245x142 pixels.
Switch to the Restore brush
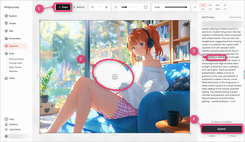pos(79,7)
